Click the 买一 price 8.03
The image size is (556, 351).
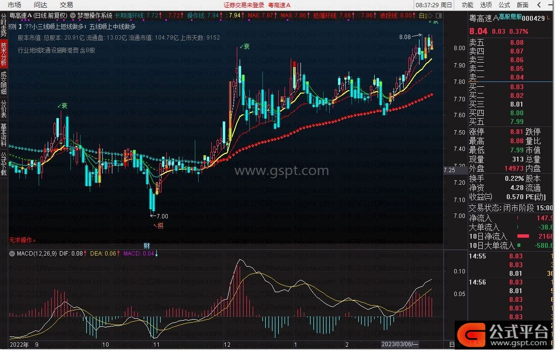click(x=516, y=87)
